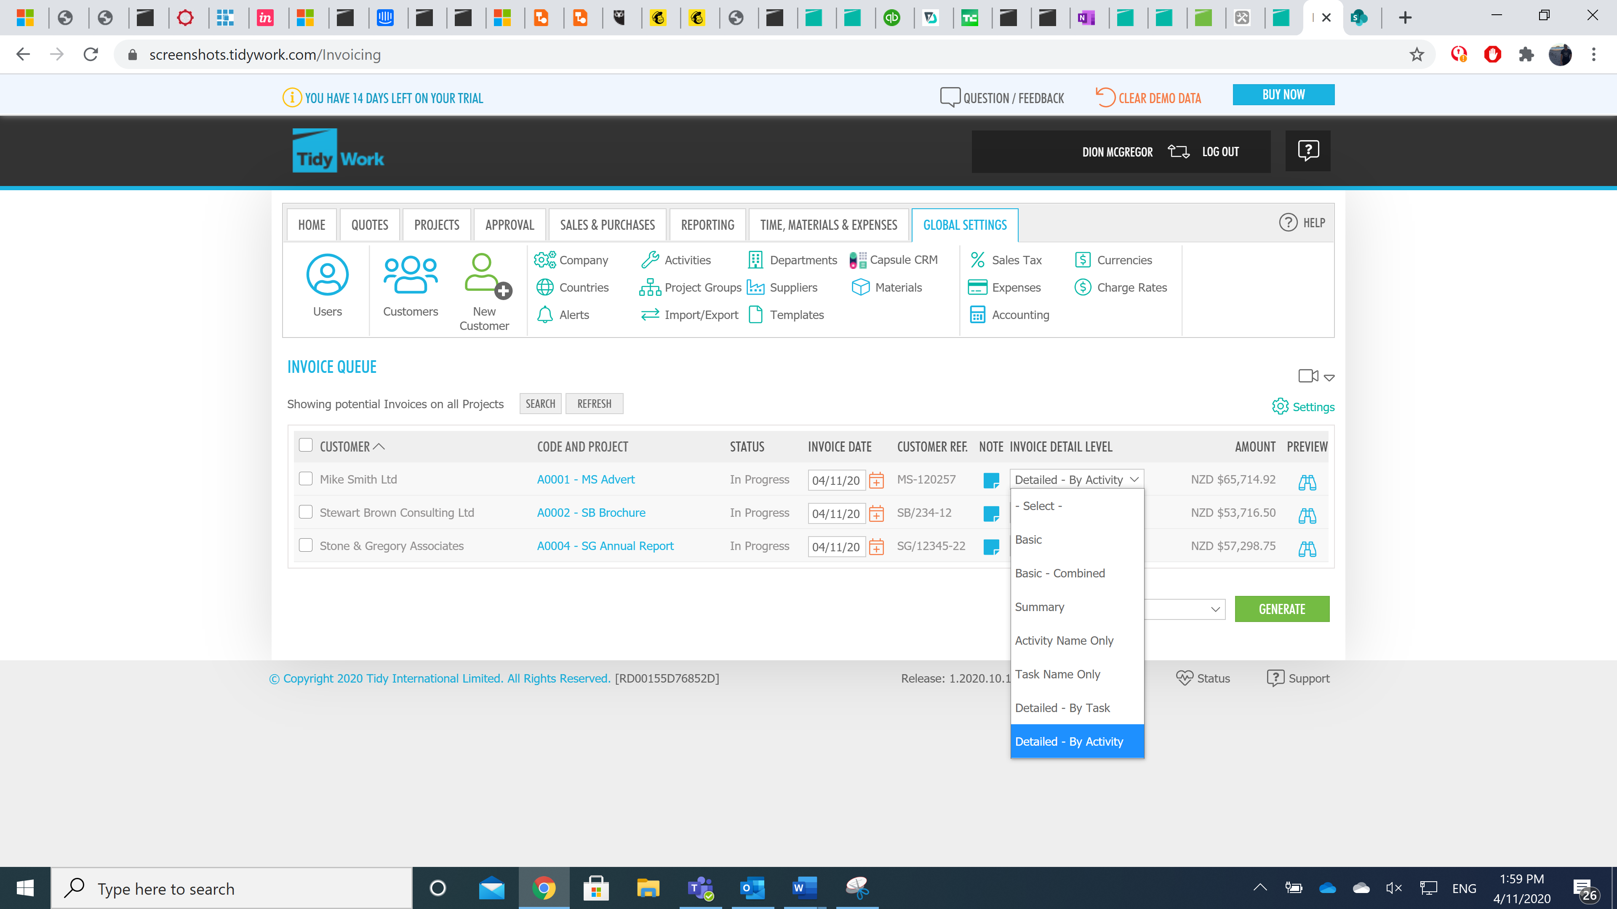Switch to the Sales & Purchases tab
Screen dimensions: 1617x909
click(607, 225)
